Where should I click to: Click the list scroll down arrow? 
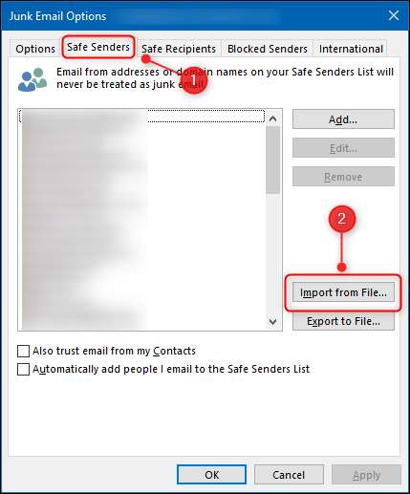click(x=272, y=321)
